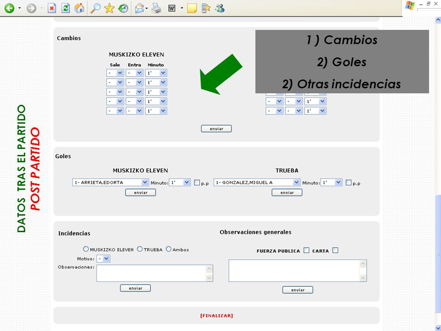Check the FUERZA PUBLICA checkbox

coord(306,250)
